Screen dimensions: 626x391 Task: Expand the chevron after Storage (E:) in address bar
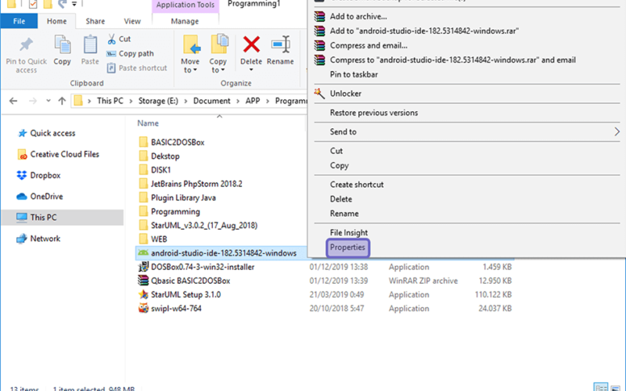[x=185, y=101]
